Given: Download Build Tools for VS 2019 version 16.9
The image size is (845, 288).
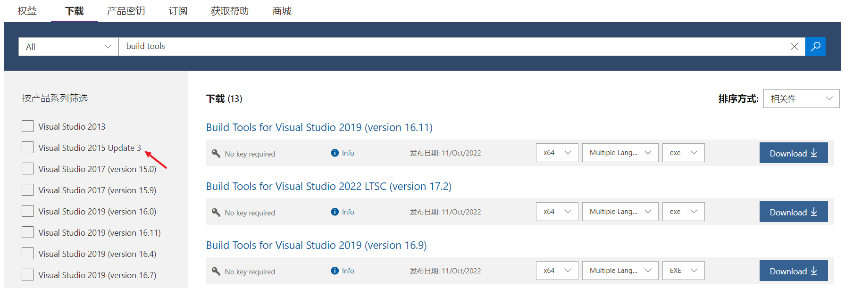Looking at the screenshot, I should [x=794, y=271].
